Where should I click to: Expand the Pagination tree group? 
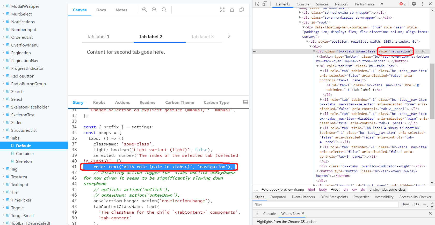pos(3,53)
